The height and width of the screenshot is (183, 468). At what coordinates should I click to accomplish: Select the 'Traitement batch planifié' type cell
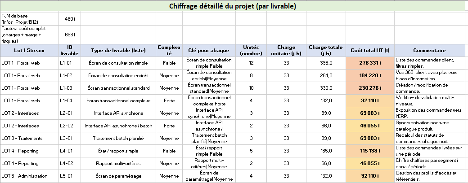coord(118,139)
